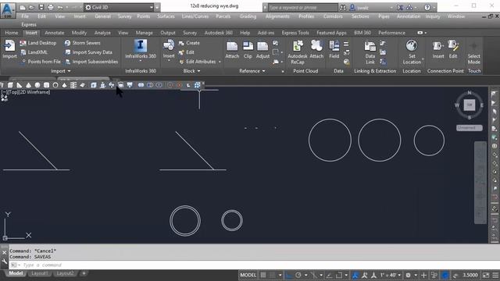Toggle the MODEL space status bar button
The width and height of the screenshot is (500, 281).
(248, 275)
